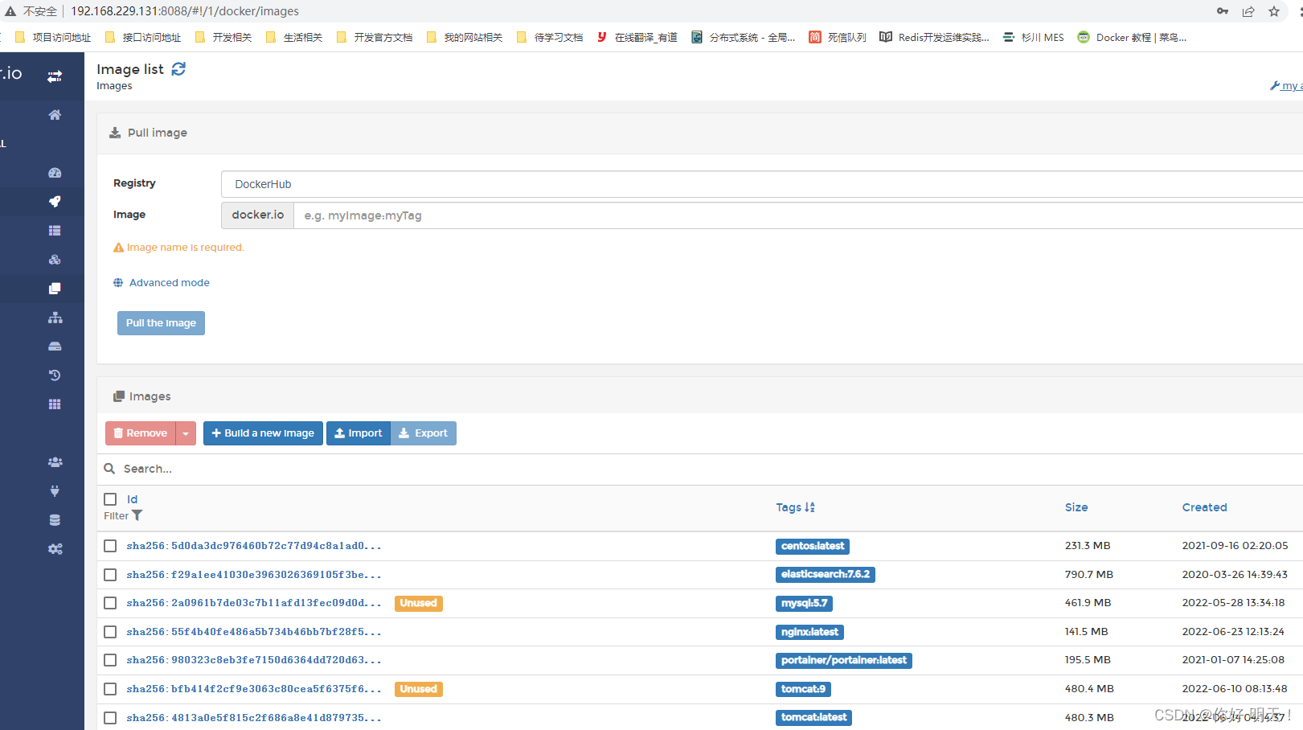Open the Registry DockerHub dropdown
The width and height of the screenshot is (1303, 730).
coord(762,184)
